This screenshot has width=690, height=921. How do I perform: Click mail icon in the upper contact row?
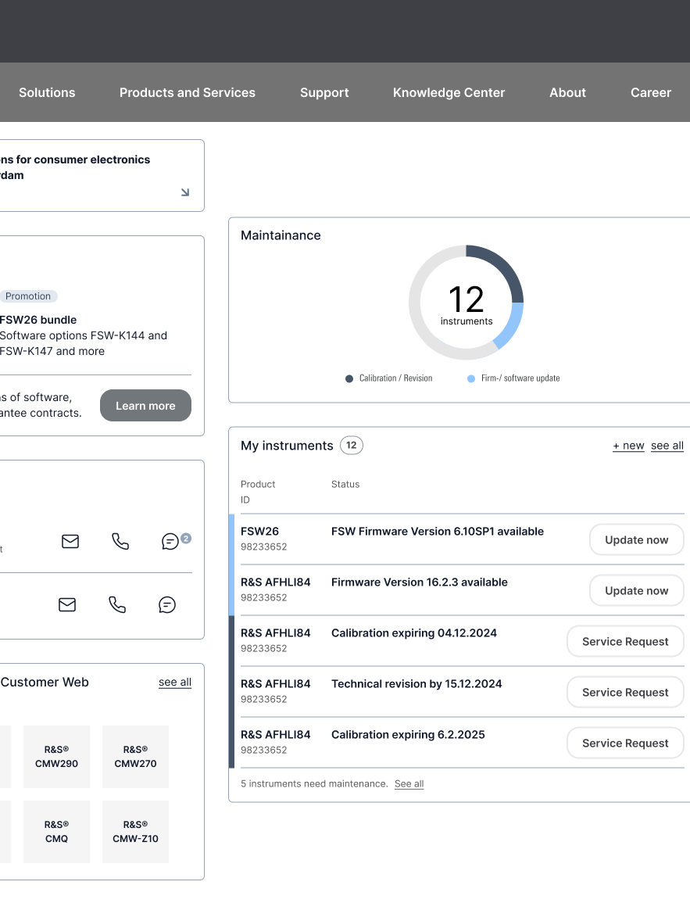click(x=70, y=541)
